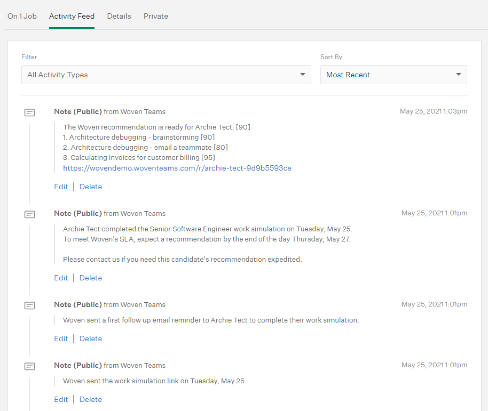Open the Most Recent sort dropdown
488x411 pixels.
click(393, 75)
